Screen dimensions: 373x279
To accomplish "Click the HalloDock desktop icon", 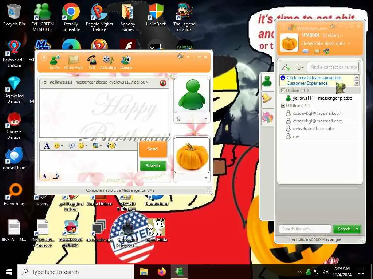I will [156, 15].
